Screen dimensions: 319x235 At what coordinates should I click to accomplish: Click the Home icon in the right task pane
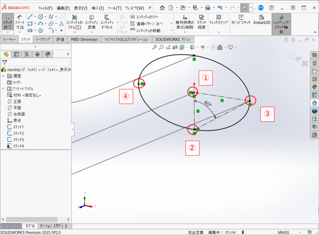coord(314,102)
